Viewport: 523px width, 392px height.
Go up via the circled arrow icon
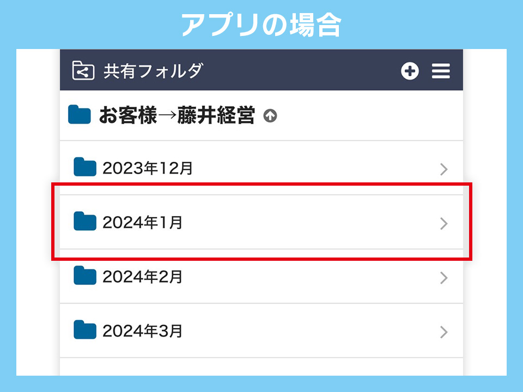pos(270,116)
